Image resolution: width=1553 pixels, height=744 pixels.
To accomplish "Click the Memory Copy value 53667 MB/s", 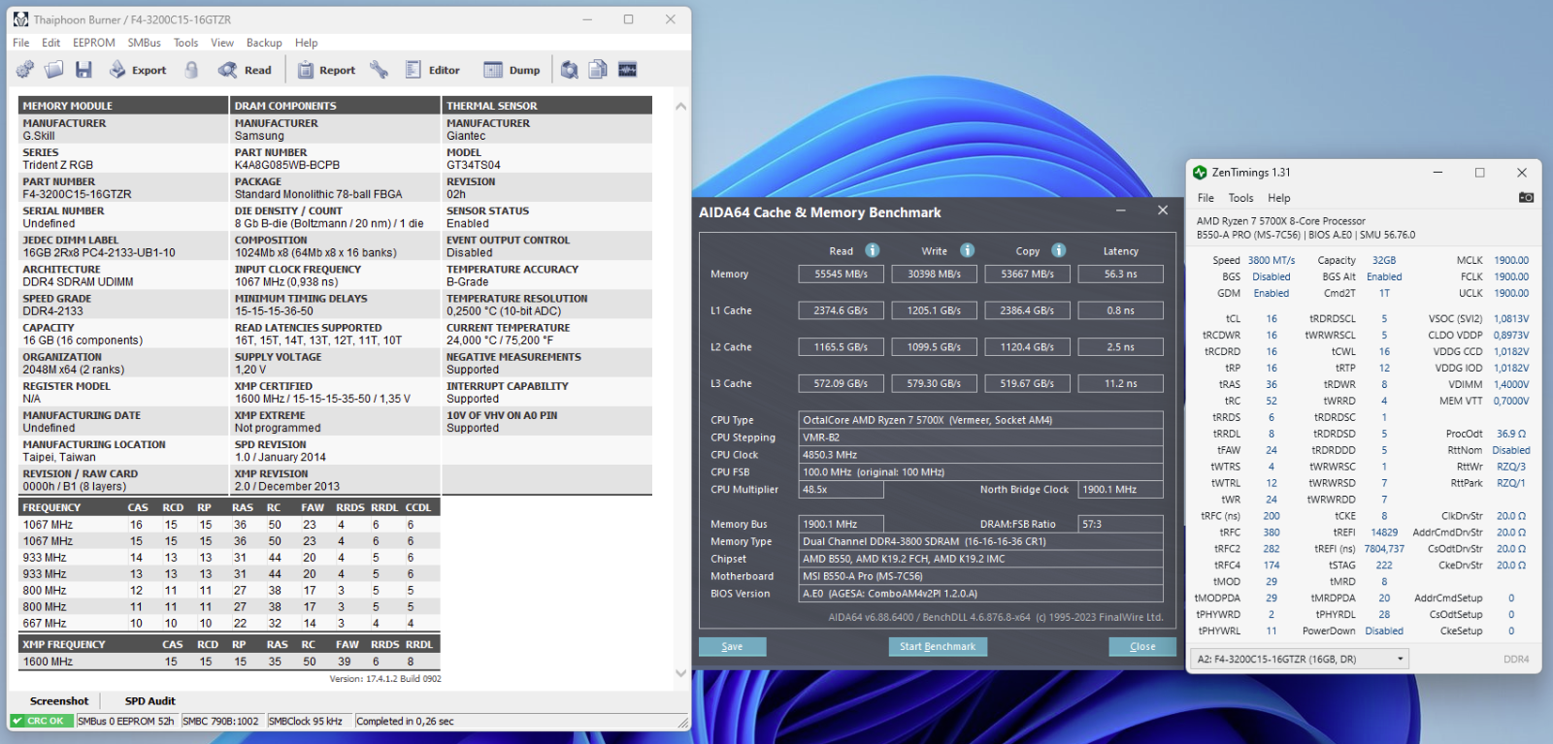I will pos(1028,275).
